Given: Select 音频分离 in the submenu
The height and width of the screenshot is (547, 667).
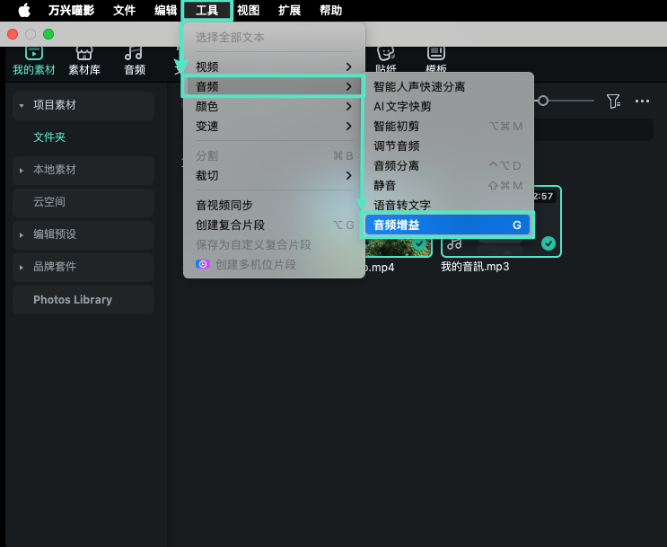Looking at the screenshot, I should point(447,165).
